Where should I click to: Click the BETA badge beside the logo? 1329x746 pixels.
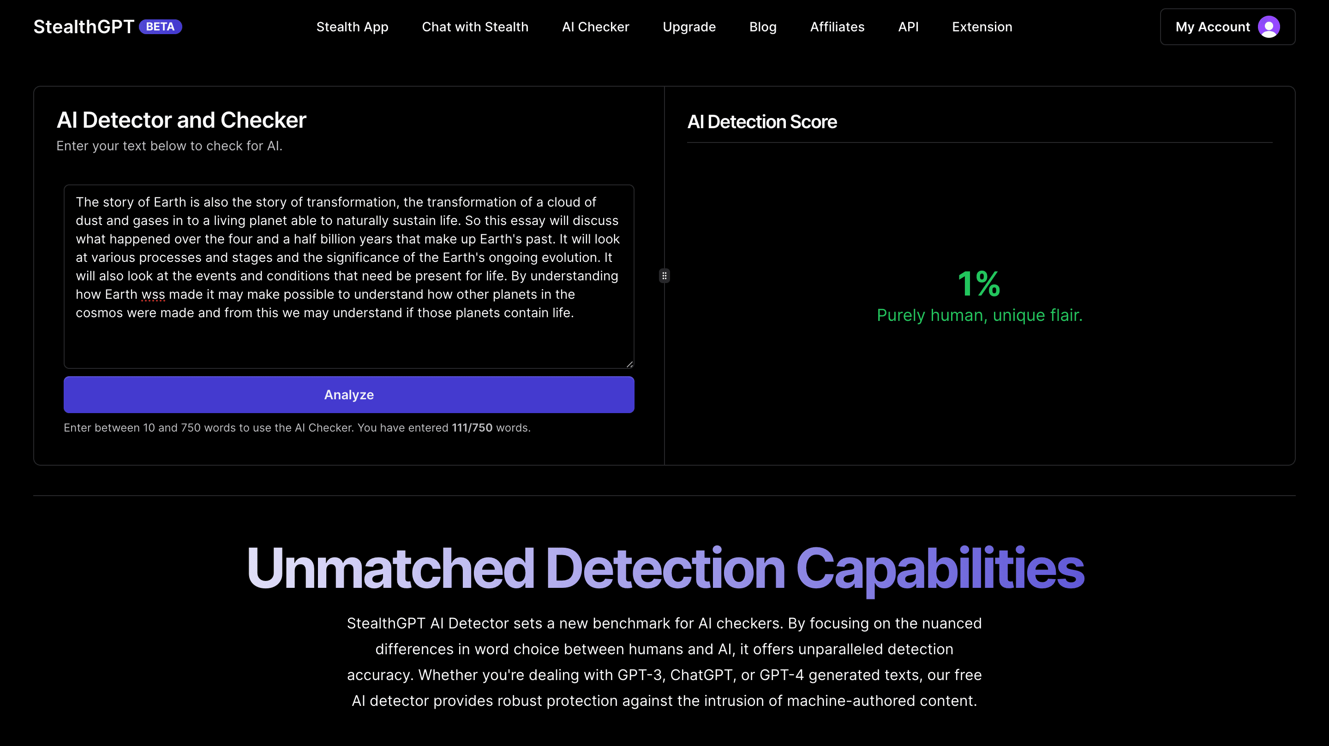point(160,27)
